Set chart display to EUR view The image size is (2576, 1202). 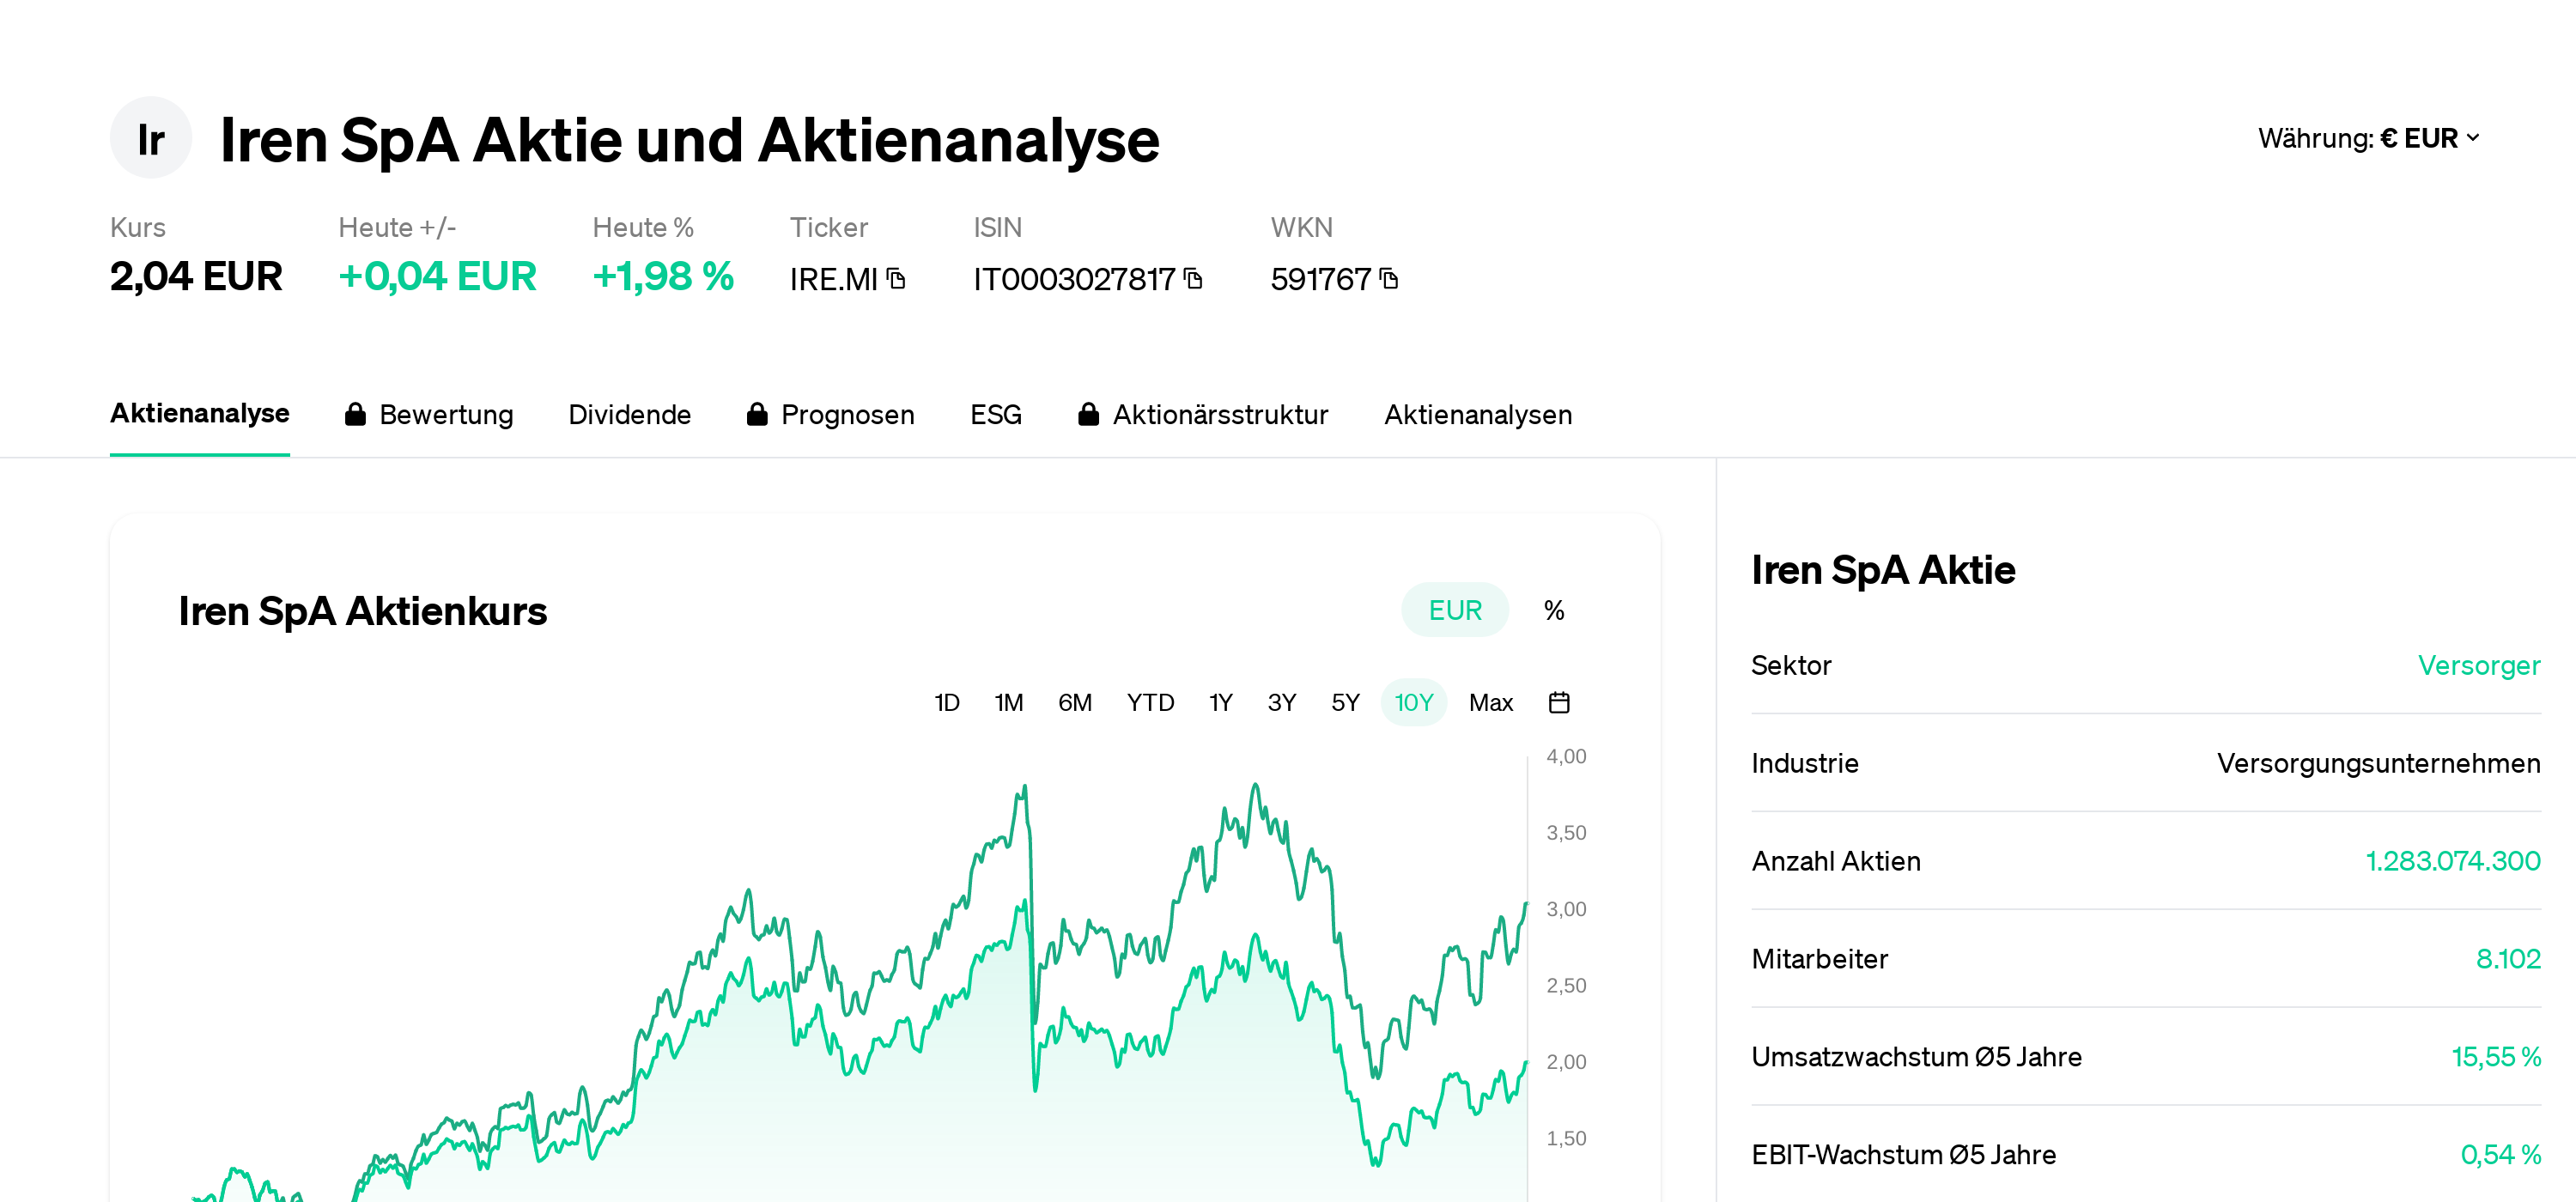pyautogui.click(x=1454, y=609)
